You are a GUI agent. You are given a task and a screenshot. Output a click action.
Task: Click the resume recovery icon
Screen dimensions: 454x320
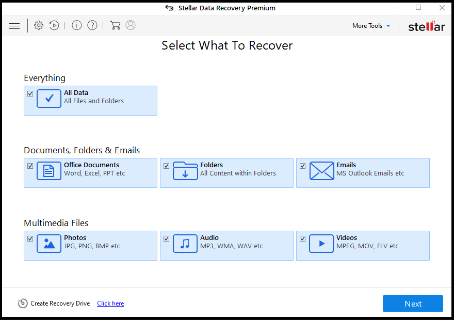point(54,25)
